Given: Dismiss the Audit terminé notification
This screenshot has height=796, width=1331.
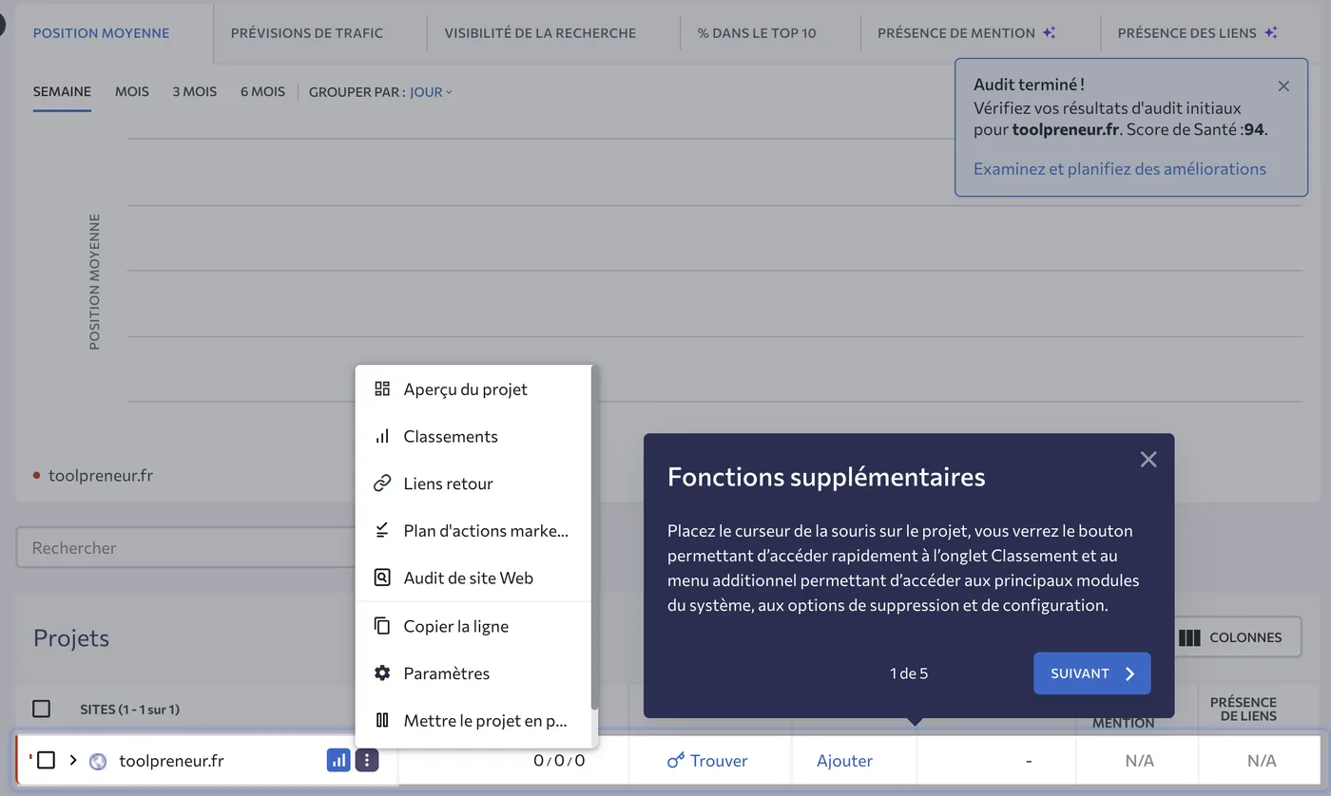Looking at the screenshot, I should pyautogui.click(x=1283, y=86).
